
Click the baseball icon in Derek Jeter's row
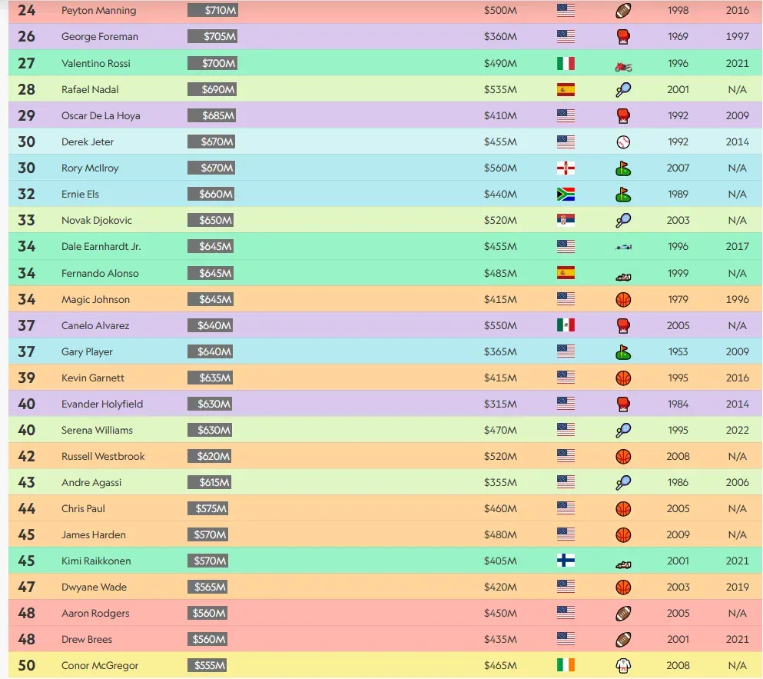tap(623, 142)
